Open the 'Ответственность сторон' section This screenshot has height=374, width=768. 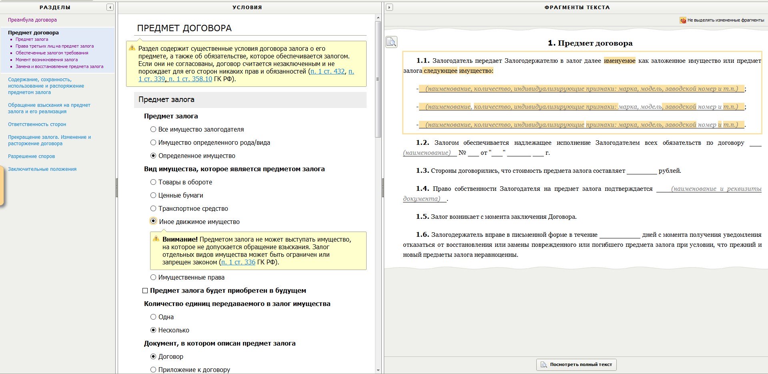37,124
